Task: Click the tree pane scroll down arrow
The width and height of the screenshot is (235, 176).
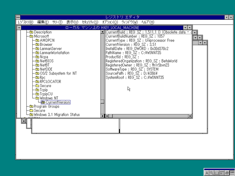Action: [103, 116]
